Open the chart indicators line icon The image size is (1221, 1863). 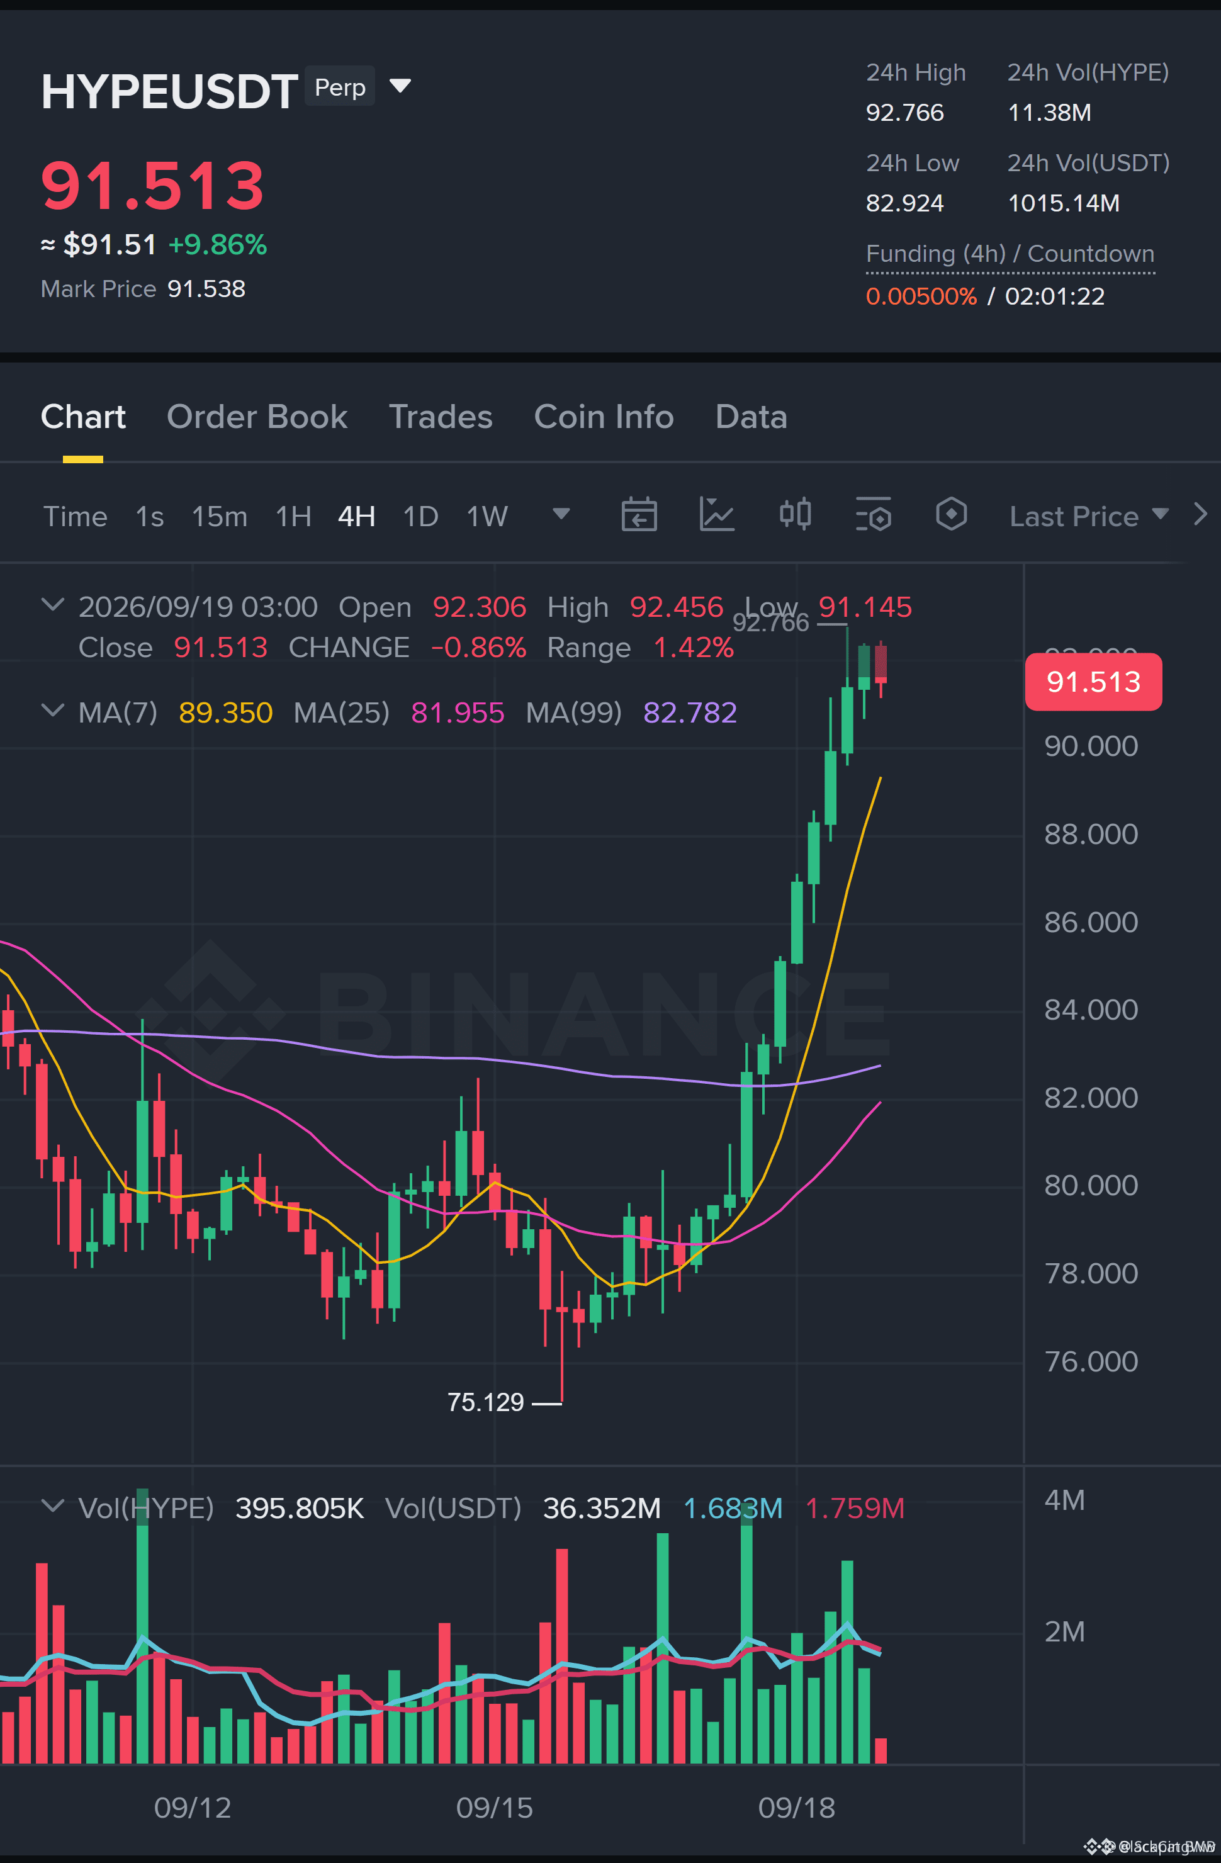click(x=716, y=515)
